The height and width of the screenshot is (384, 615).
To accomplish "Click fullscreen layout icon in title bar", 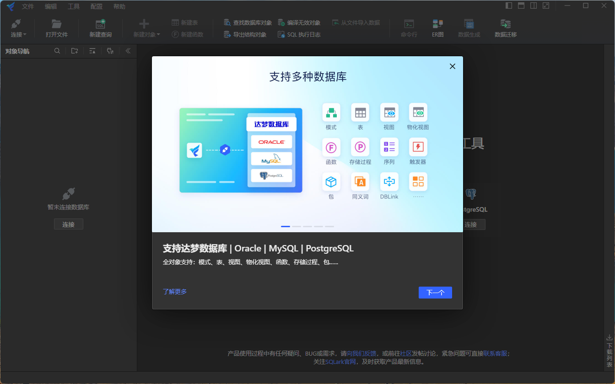I will click(546, 6).
